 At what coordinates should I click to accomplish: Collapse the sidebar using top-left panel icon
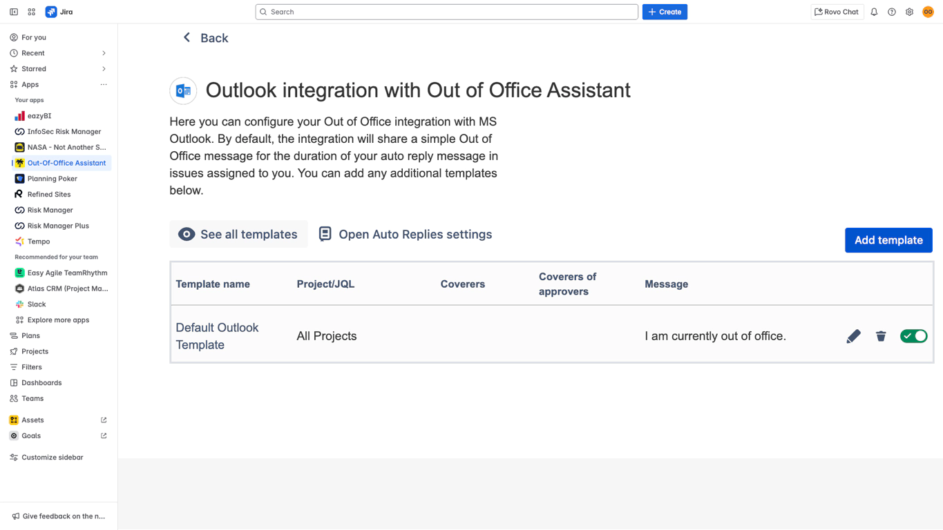pyautogui.click(x=14, y=12)
